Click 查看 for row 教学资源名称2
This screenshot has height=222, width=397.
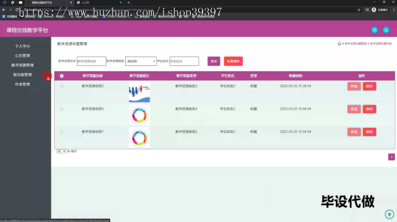click(354, 86)
